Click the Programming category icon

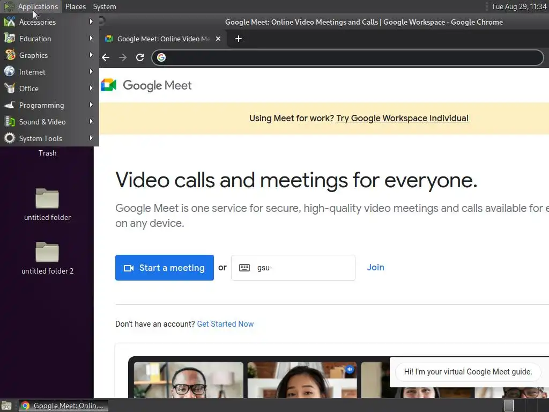10,105
